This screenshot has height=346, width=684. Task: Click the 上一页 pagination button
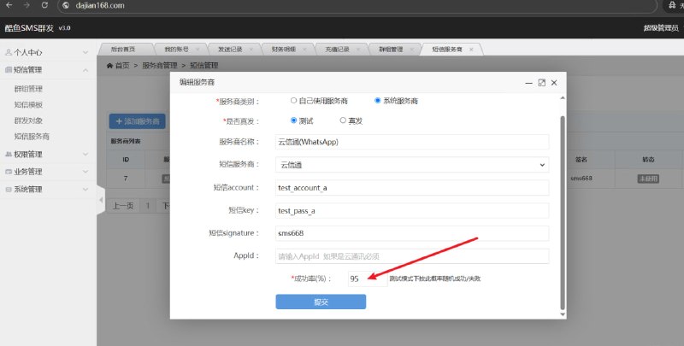123,206
